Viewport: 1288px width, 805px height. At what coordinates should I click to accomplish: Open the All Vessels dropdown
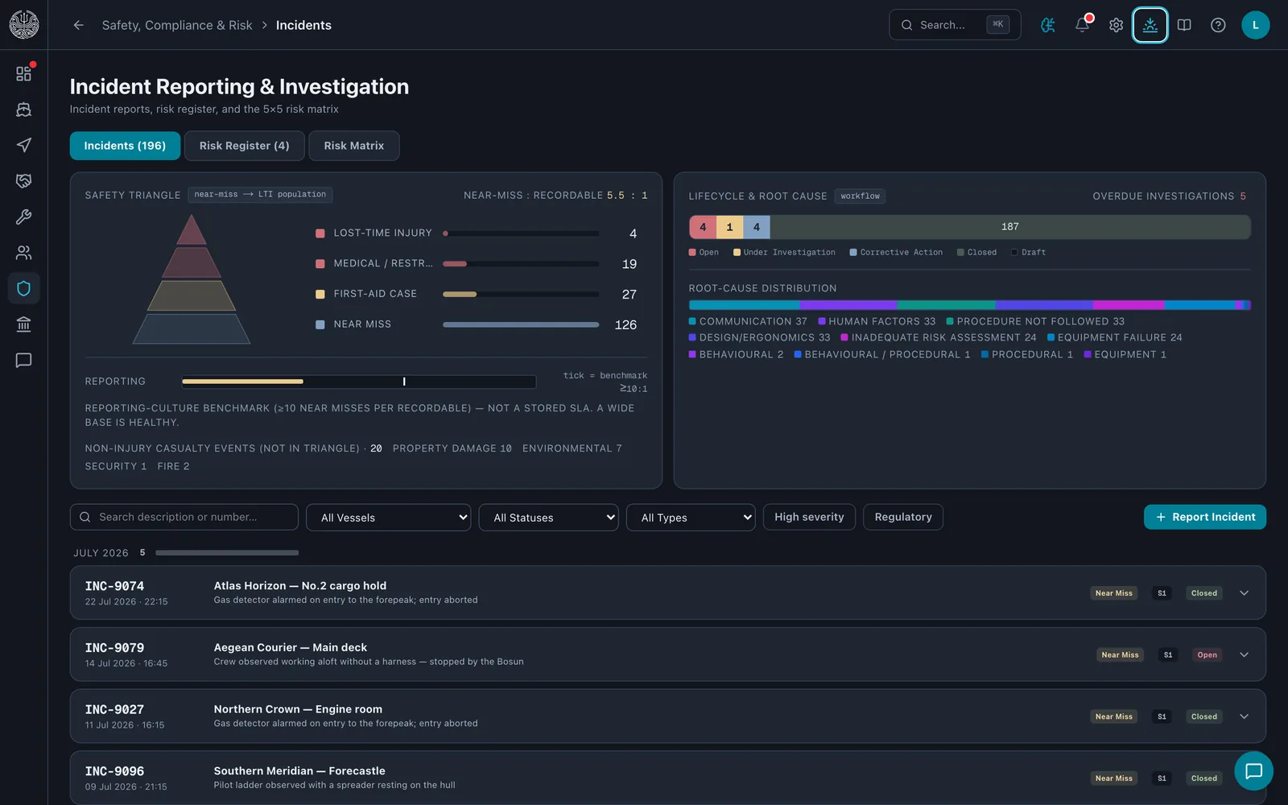[x=389, y=518]
